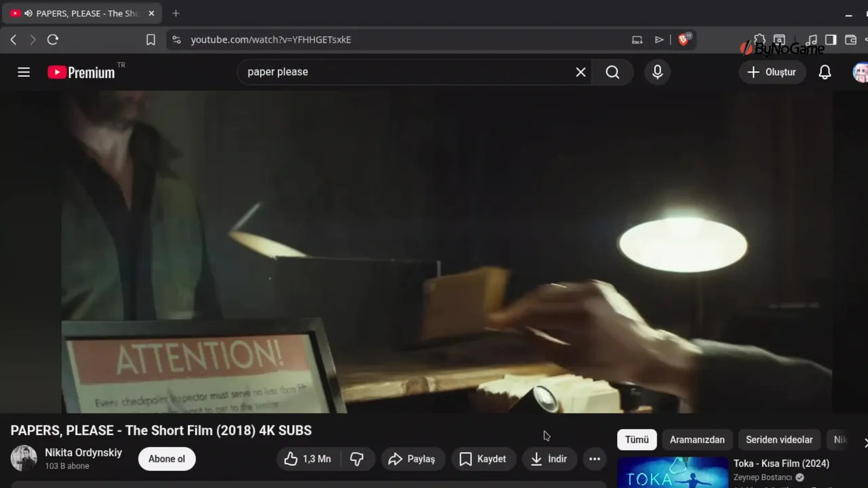The width and height of the screenshot is (868, 488).
Task: Download video with İndir button
Action: 549,459
